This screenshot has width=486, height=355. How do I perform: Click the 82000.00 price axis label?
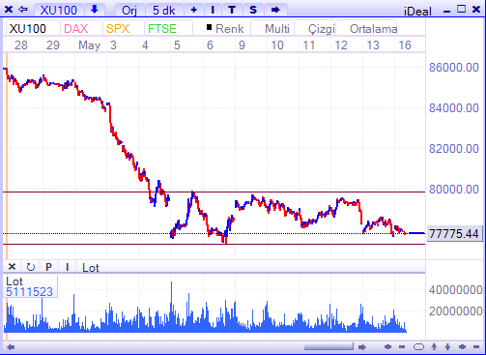454,149
